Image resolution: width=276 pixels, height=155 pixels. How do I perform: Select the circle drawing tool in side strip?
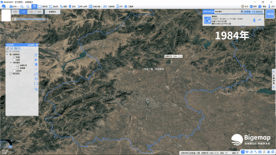pyautogui.click(x=36, y=79)
